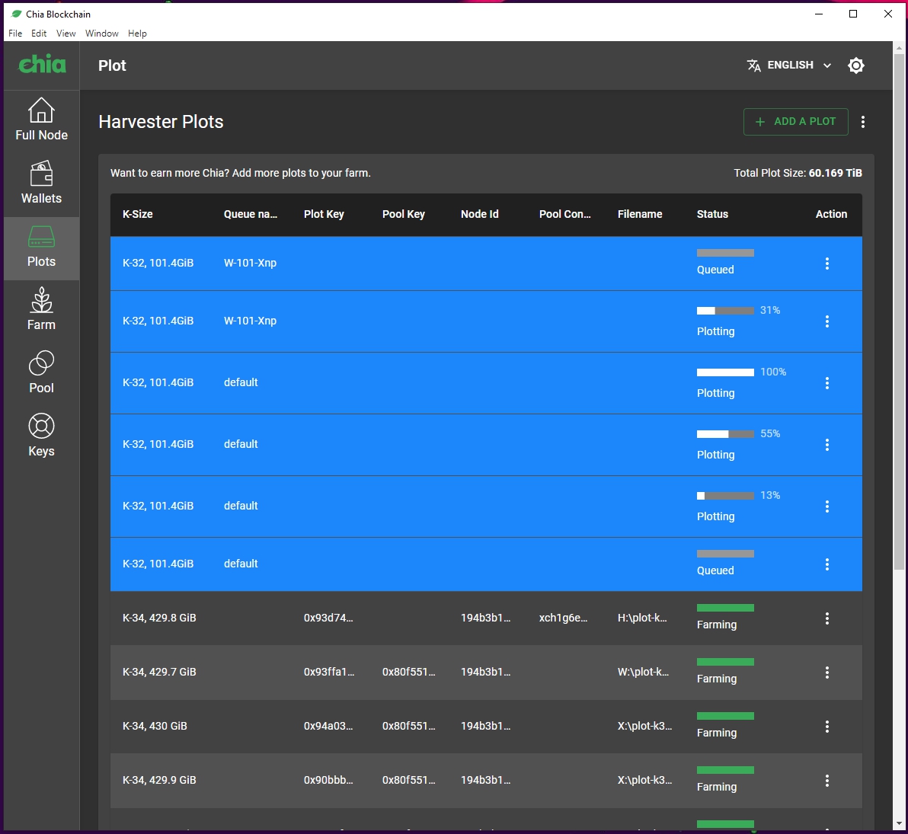908x834 pixels.
Task: Click the Queue name column header
Action: (251, 214)
